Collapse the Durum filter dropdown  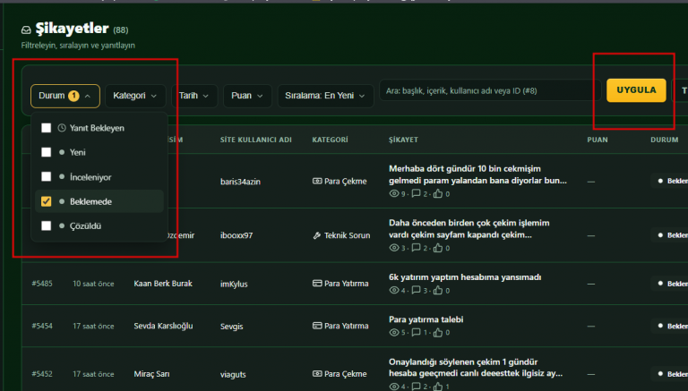[65, 96]
